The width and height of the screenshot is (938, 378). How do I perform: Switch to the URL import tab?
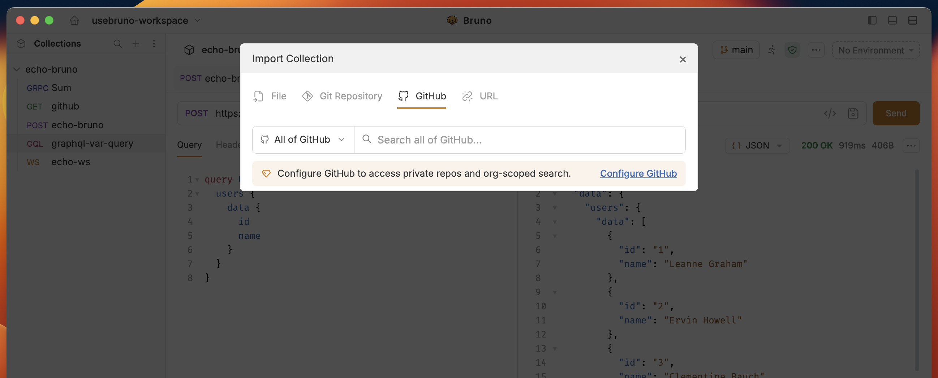coord(479,96)
